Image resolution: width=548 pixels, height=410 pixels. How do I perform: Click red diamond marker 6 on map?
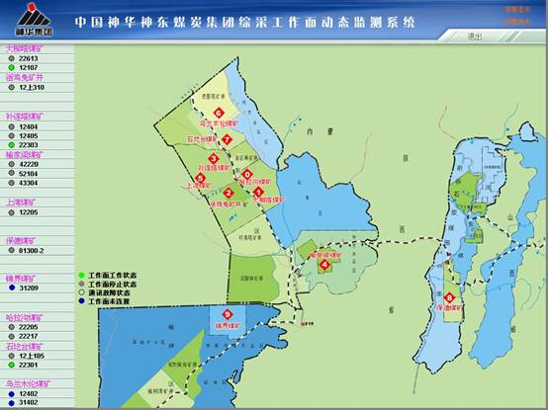point(220,113)
